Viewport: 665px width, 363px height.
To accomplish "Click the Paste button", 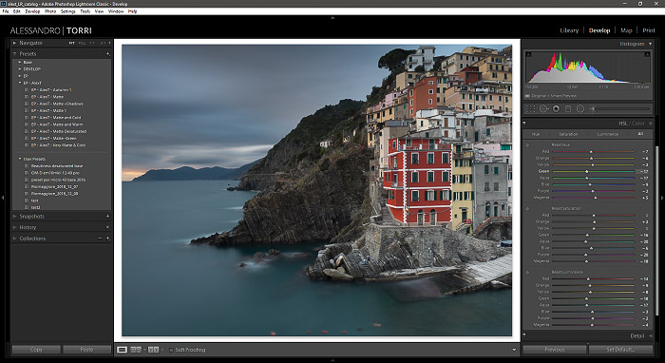I will click(x=87, y=350).
